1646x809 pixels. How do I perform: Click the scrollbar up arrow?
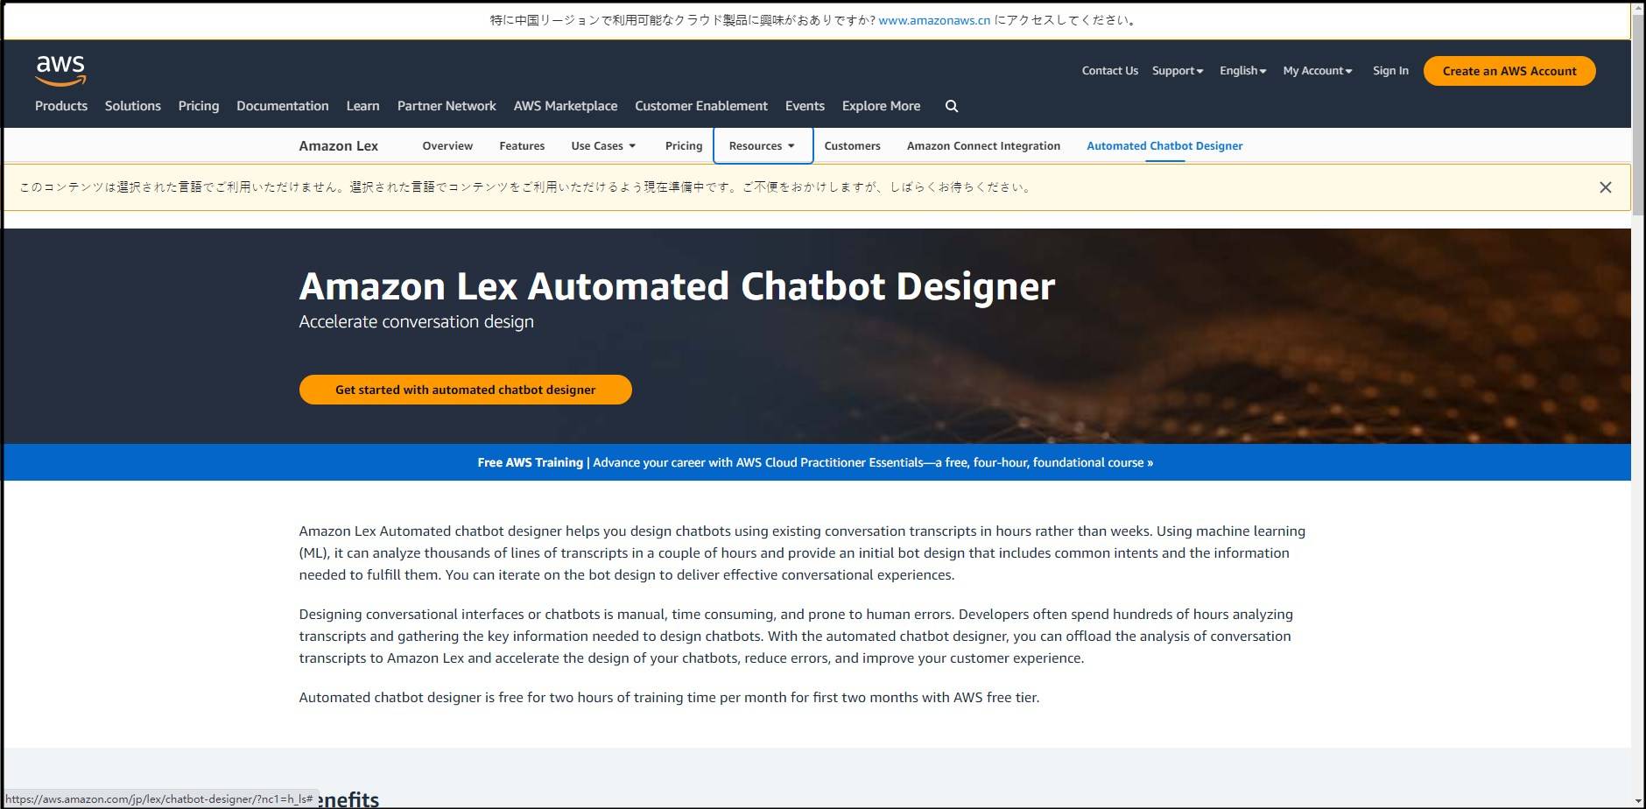click(1638, 8)
